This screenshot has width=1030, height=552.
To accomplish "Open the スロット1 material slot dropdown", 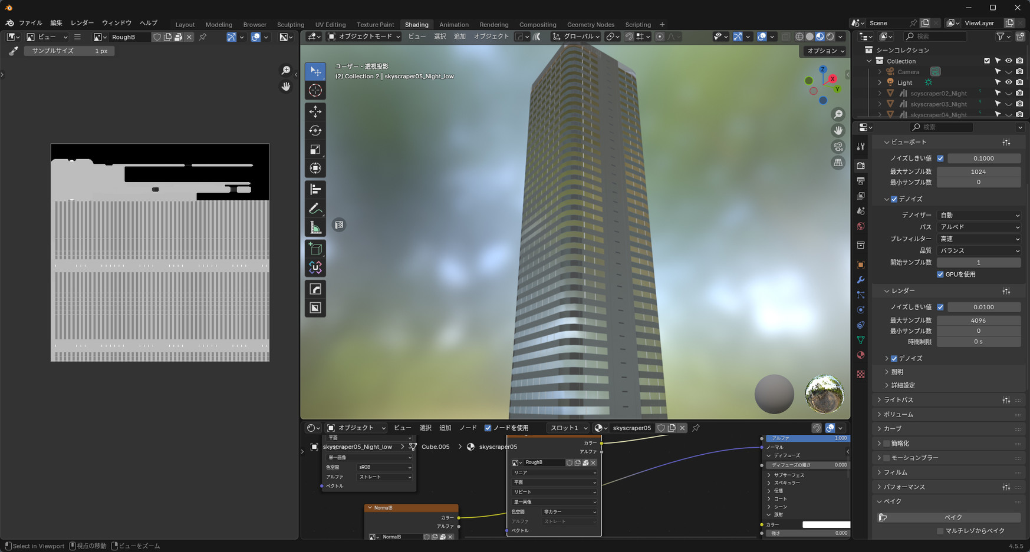I will pyautogui.click(x=568, y=428).
